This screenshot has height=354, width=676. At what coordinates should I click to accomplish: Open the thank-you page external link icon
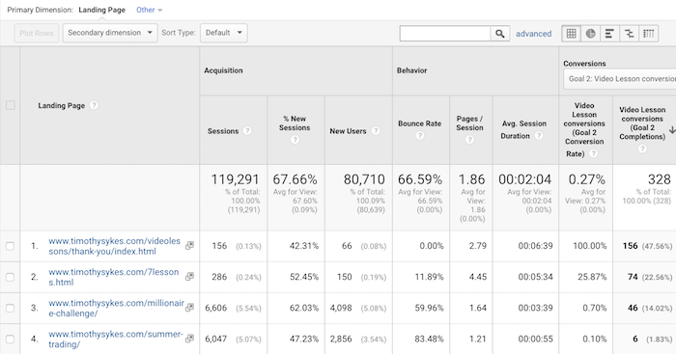click(x=189, y=245)
